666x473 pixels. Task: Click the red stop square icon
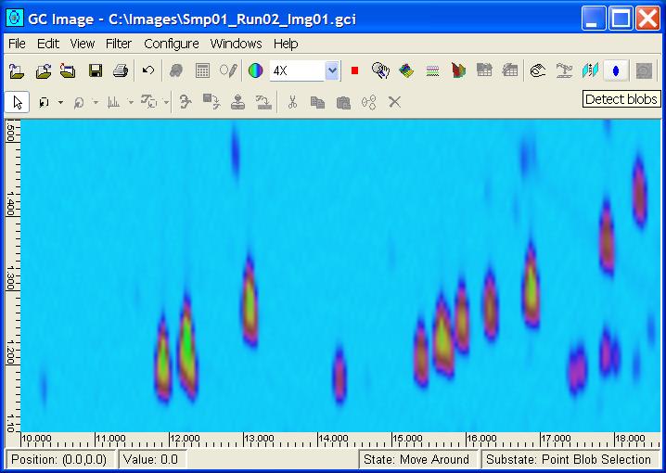click(354, 70)
